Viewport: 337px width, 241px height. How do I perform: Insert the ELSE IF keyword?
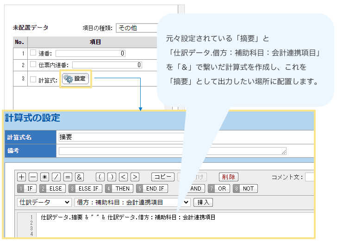85,188
